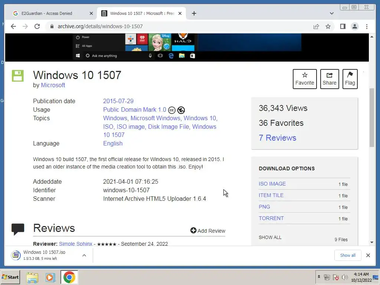This screenshot has width=380, height=285.
Task: Open the Chrome profile avatar
Action: 354,26
